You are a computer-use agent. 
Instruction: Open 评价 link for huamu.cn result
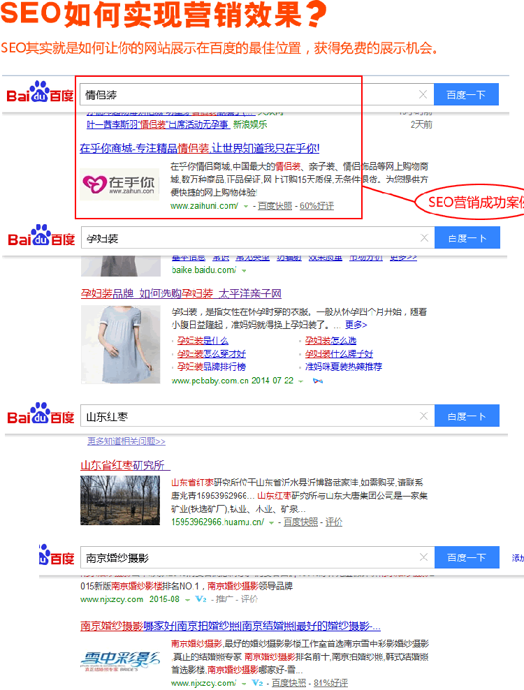coord(334,522)
